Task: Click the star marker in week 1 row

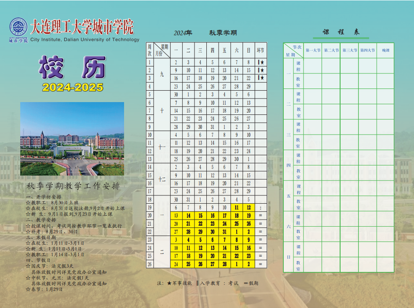Action: tap(262, 62)
